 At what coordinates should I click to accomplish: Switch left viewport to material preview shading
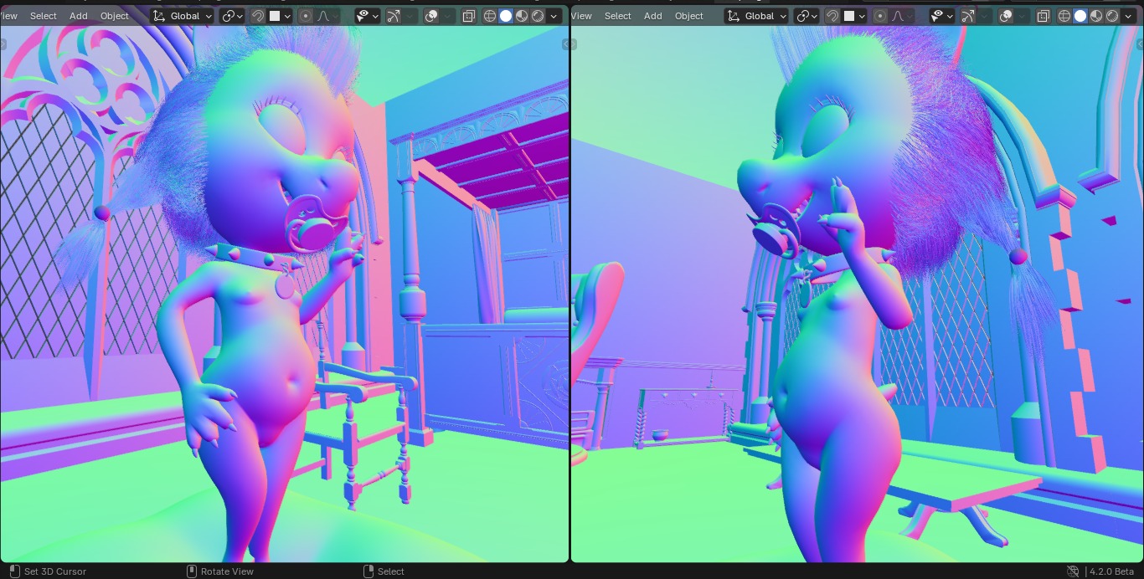522,16
